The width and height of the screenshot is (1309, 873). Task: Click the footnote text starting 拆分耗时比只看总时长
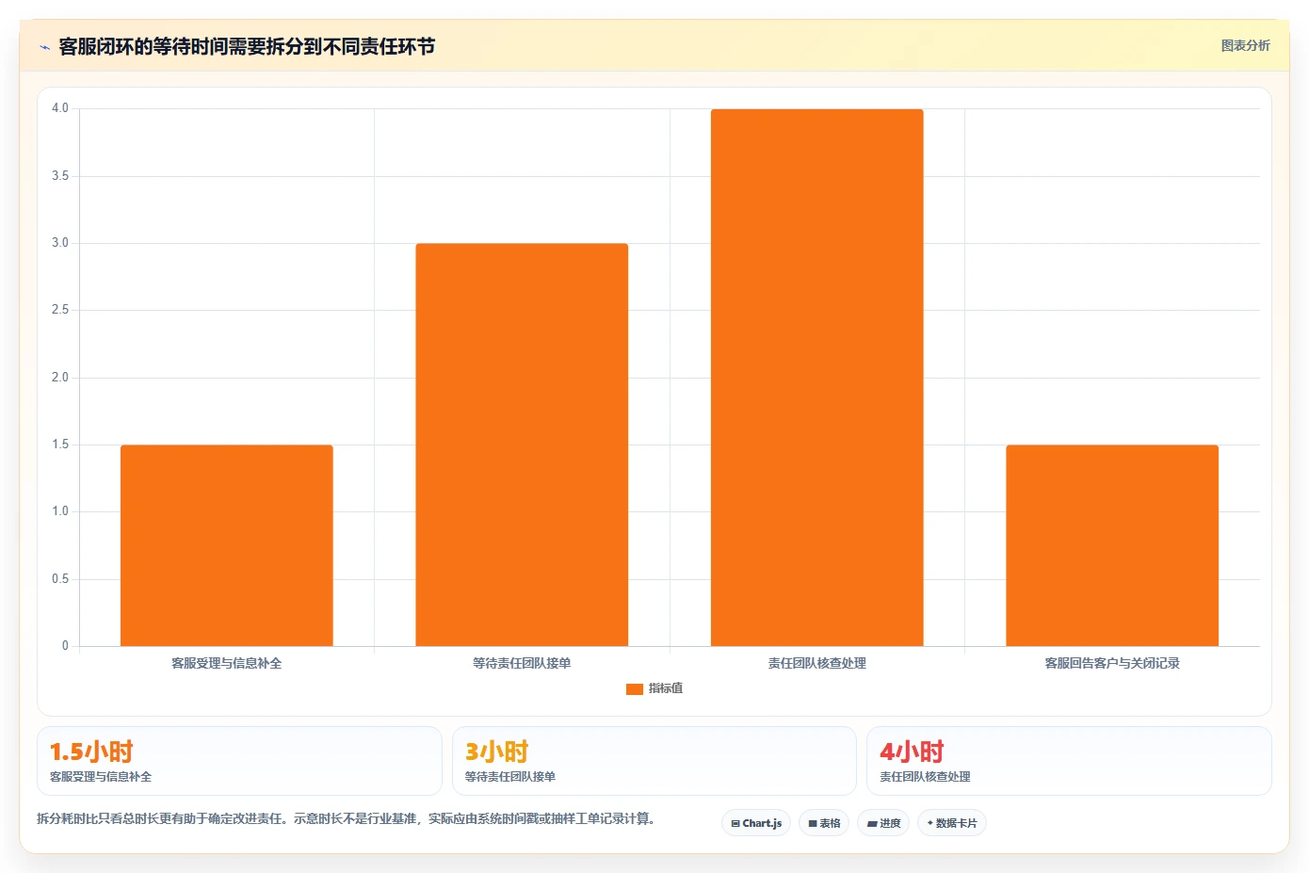(346, 819)
